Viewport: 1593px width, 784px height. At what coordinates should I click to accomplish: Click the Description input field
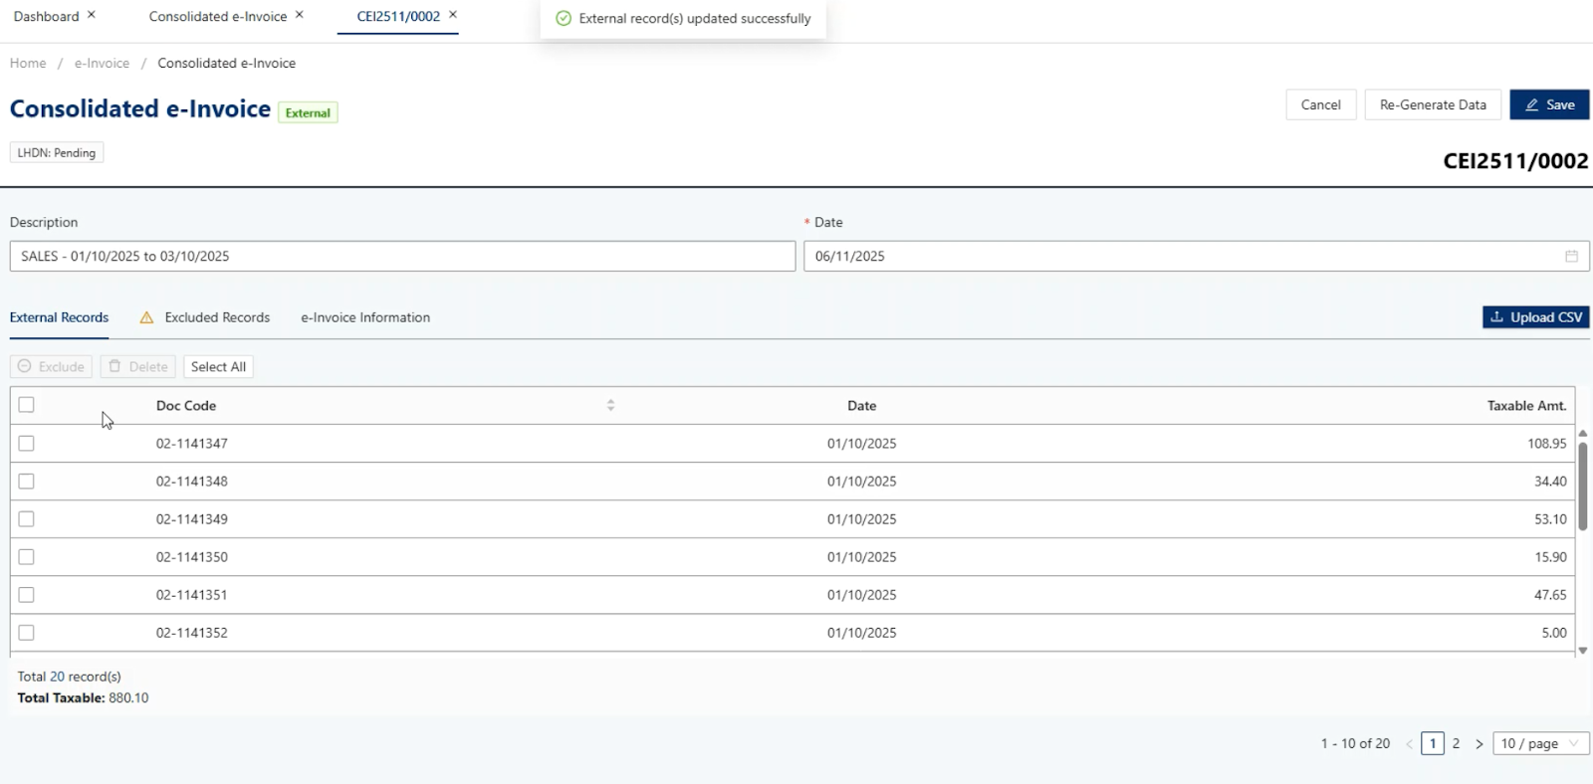402,256
